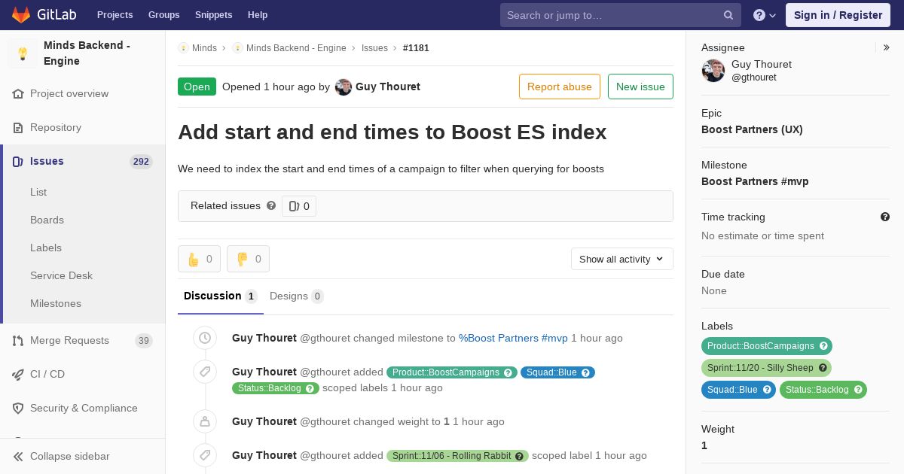Screen dimensions: 904x474
Task: Open the Show all activity dropdown
Action: pyautogui.click(x=622, y=259)
